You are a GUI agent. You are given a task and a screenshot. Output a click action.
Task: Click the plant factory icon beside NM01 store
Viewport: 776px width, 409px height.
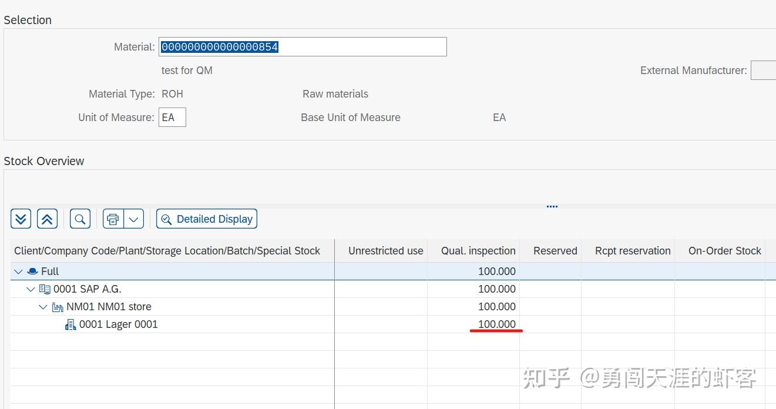coord(57,306)
